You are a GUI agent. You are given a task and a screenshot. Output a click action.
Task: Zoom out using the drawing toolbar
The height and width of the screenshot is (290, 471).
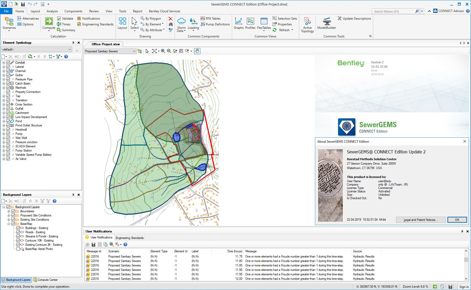pyautogui.click(x=169, y=51)
